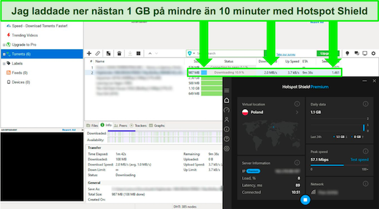379x209 pixels.
Task: Sort torrents by ETA column
Action: click(x=305, y=62)
